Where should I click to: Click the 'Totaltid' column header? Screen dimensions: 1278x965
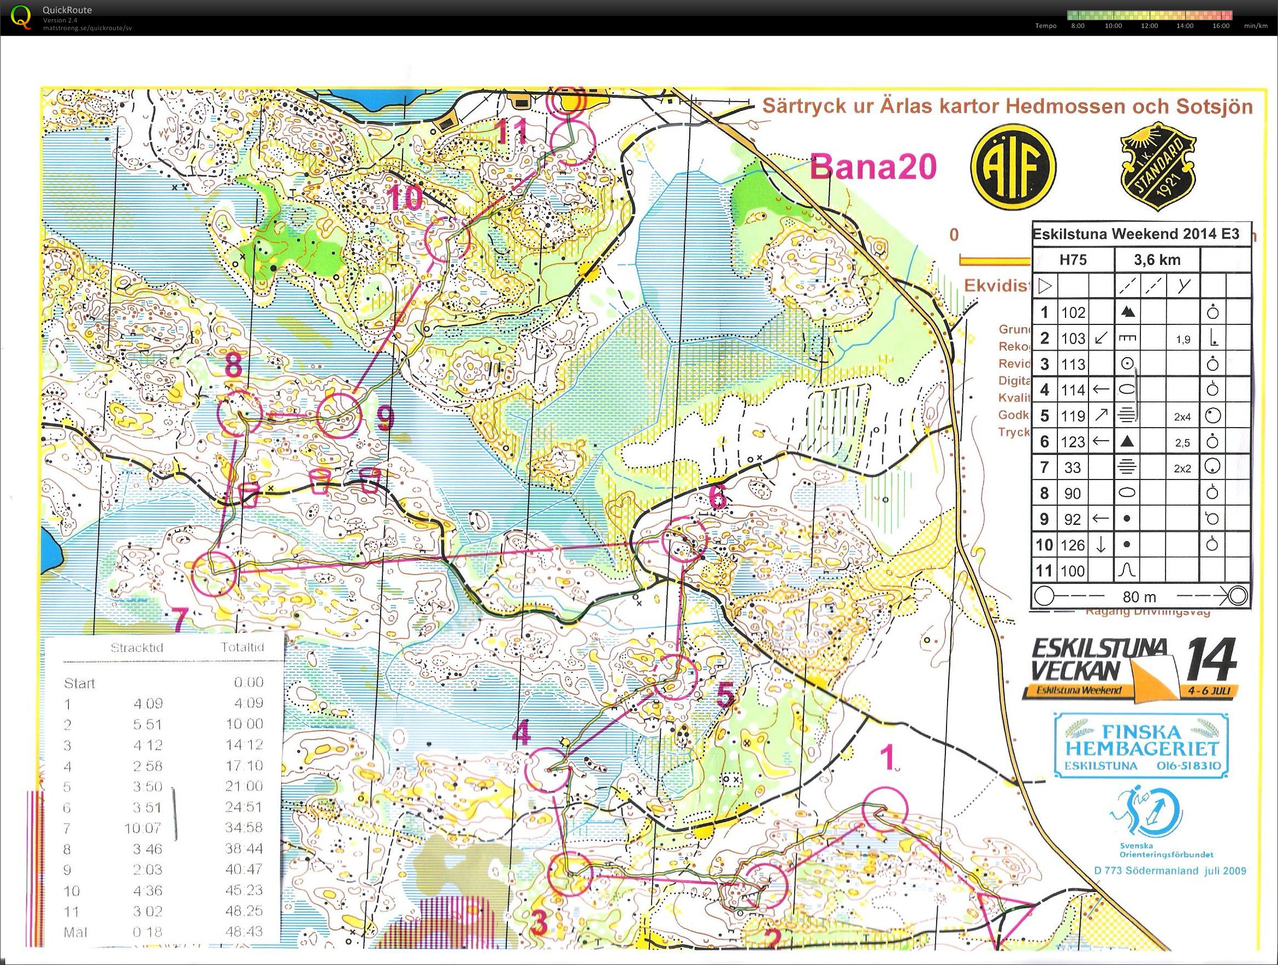click(242, 647)
